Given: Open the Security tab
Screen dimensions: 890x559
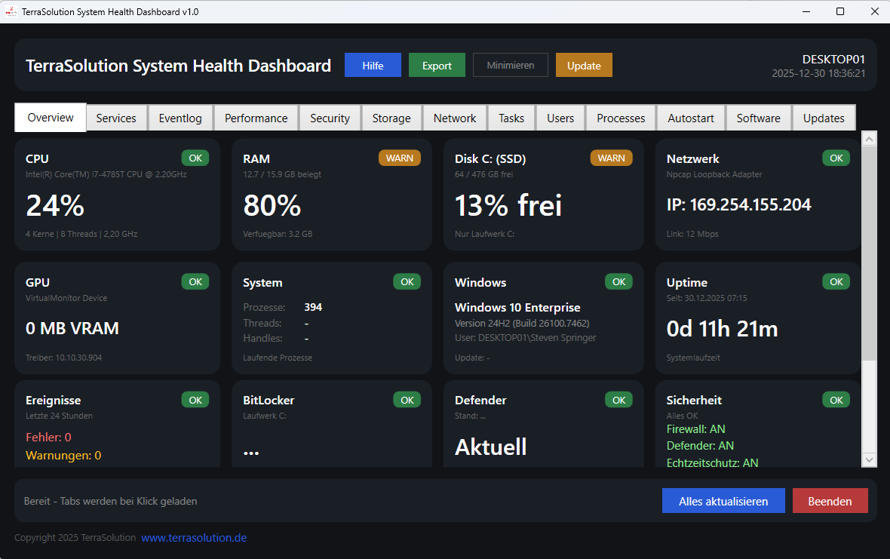Looking at the screenshot, I should coord(330,118).
